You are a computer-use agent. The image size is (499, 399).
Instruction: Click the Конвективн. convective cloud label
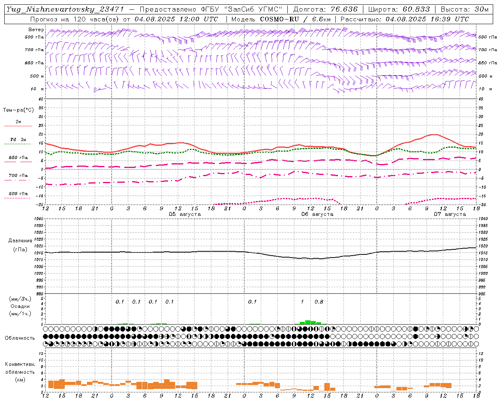(20, 364)
